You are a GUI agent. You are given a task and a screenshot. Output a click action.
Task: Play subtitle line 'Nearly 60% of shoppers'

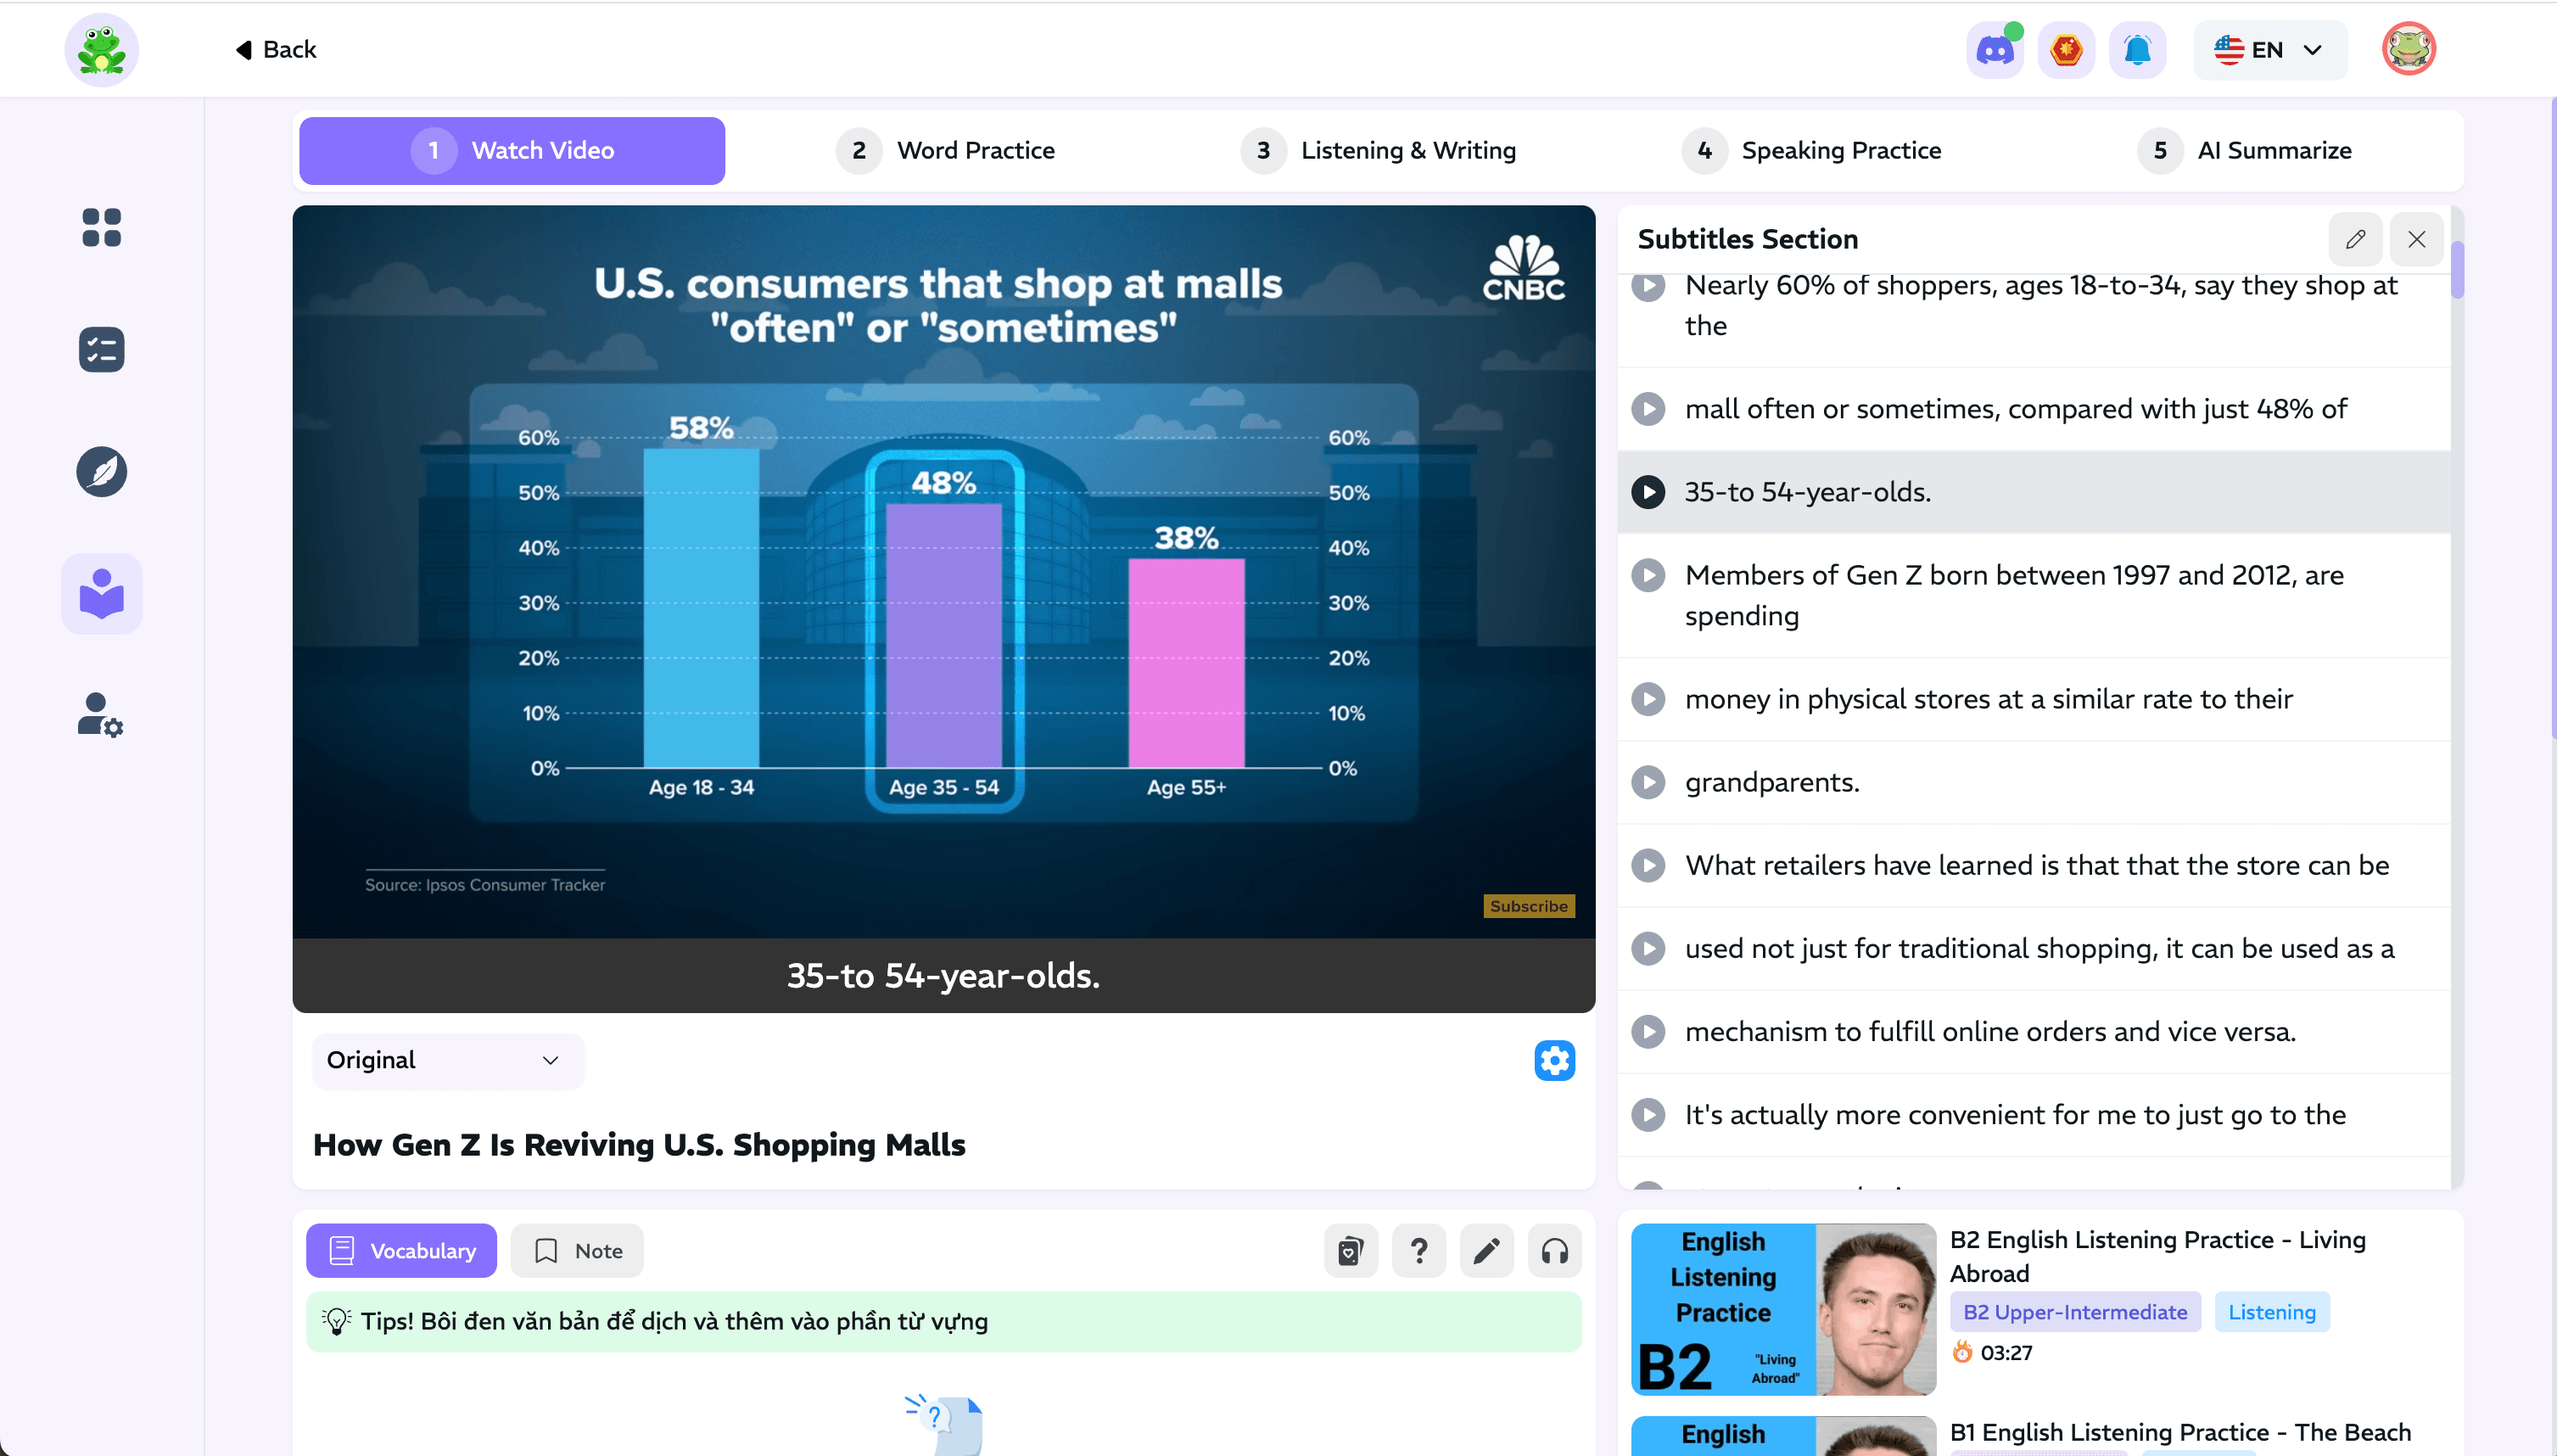(x=1648, y=286)
